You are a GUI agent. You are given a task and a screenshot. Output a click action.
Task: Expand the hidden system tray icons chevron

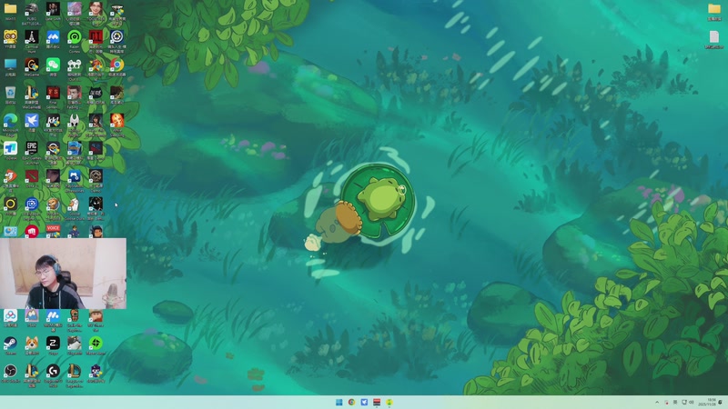tap(657, 403)
